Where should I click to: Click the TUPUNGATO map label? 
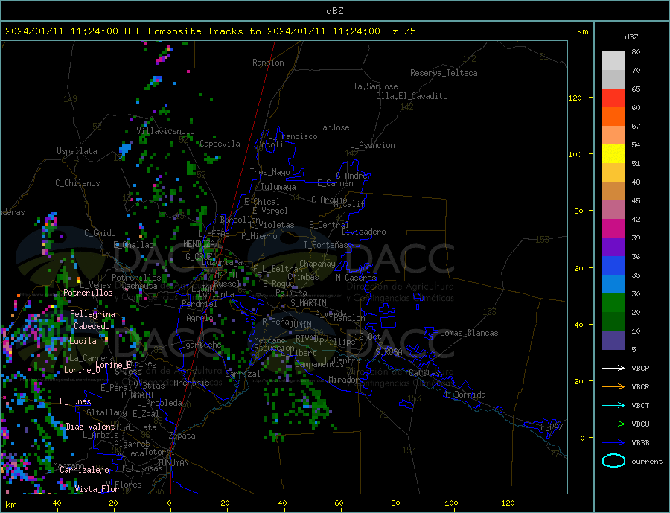[133, 395]
